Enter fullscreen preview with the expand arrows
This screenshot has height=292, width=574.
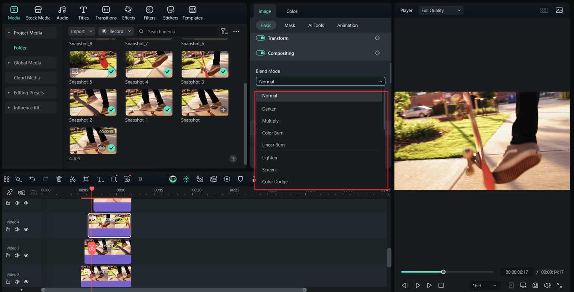coord(559,285)
